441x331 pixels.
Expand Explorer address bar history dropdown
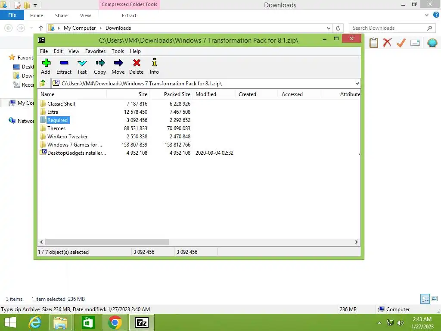(329, 28)
